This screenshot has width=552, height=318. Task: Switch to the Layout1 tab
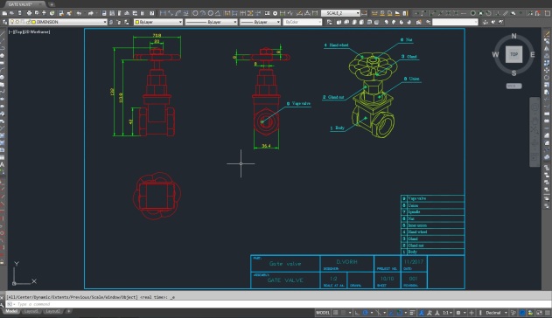pyautogui.click(x=31, y=311)
